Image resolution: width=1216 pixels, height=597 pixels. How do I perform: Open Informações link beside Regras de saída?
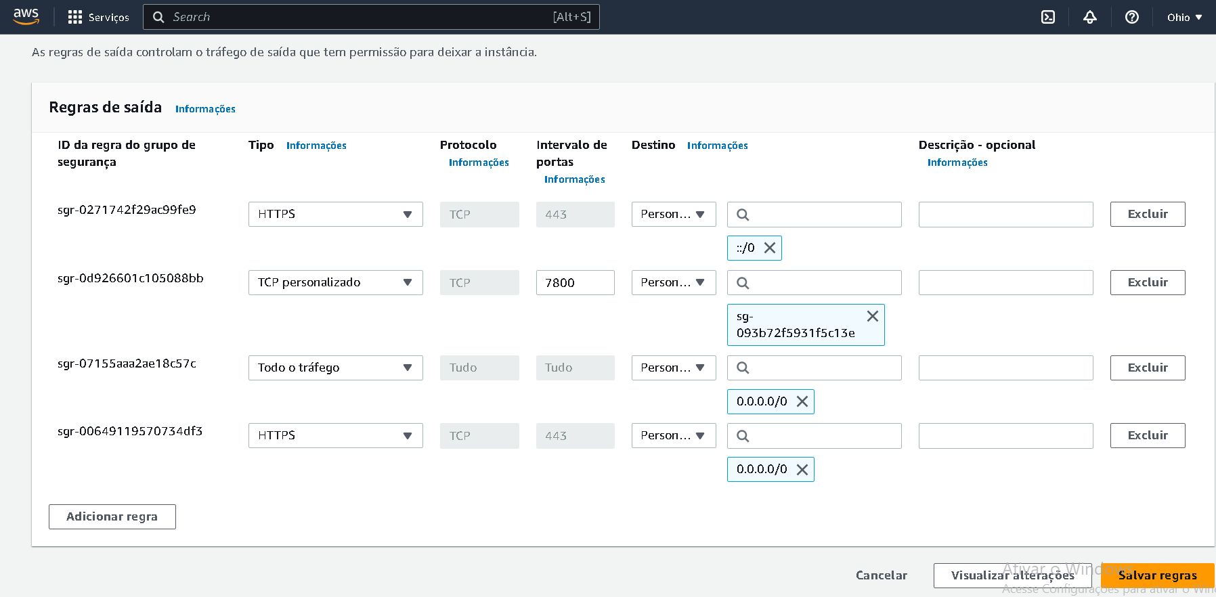click(x=205, y=109)
